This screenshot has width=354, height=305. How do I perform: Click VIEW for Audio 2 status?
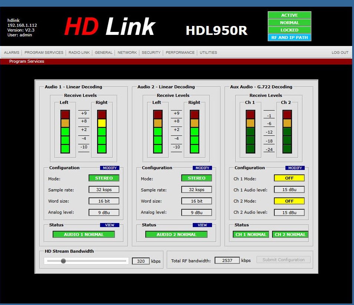click(202, 225)
